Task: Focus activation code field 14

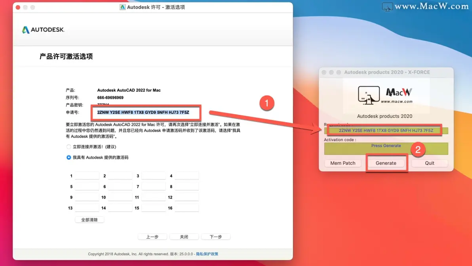Action: click(120, 208)
